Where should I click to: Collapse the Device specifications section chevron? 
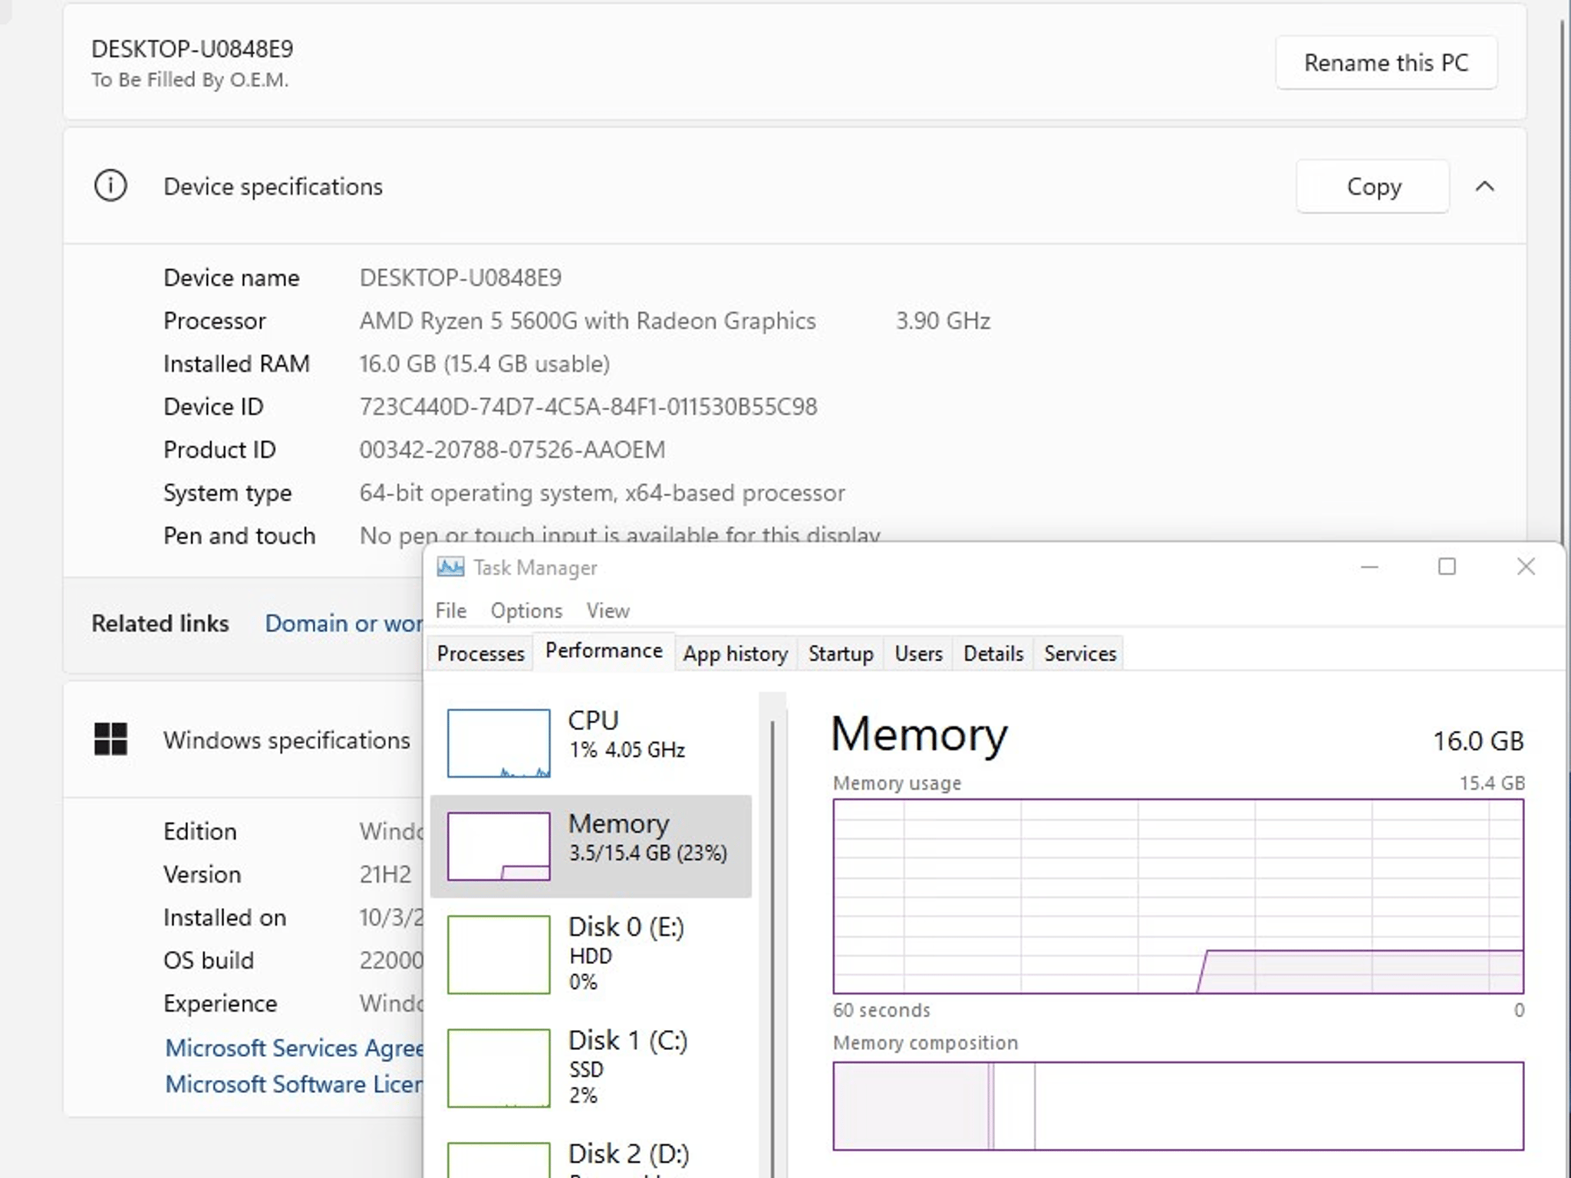(x=1485, y=186)
